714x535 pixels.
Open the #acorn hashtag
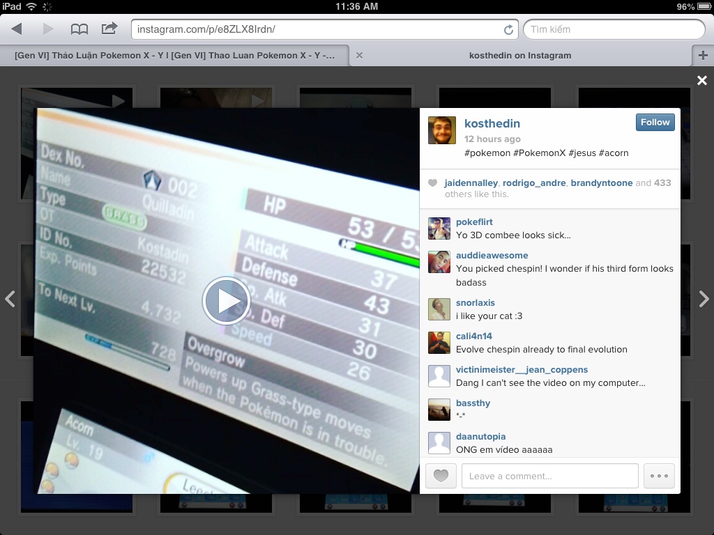click(614, 153)
